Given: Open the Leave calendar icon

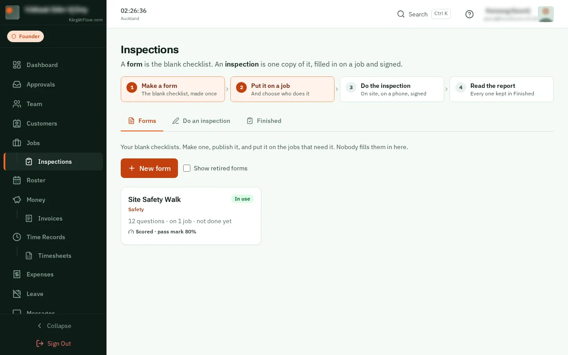Looking at the screenshot, I should click(x=17, y=294).
